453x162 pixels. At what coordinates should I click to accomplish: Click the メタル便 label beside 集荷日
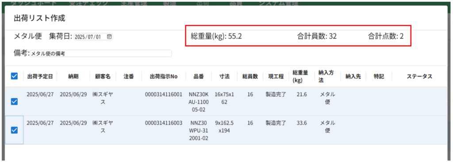28,36
